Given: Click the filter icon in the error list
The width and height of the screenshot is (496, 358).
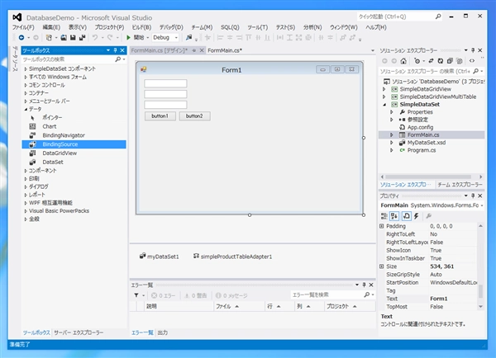Looking at the screenshot, I should (136, 295).
